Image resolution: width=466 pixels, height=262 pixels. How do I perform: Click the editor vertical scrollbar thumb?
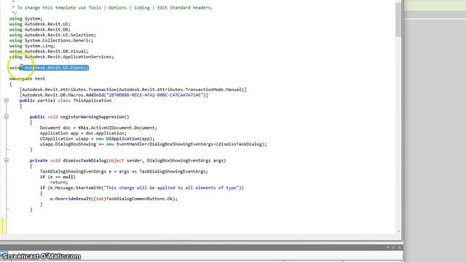click(398, 20)
